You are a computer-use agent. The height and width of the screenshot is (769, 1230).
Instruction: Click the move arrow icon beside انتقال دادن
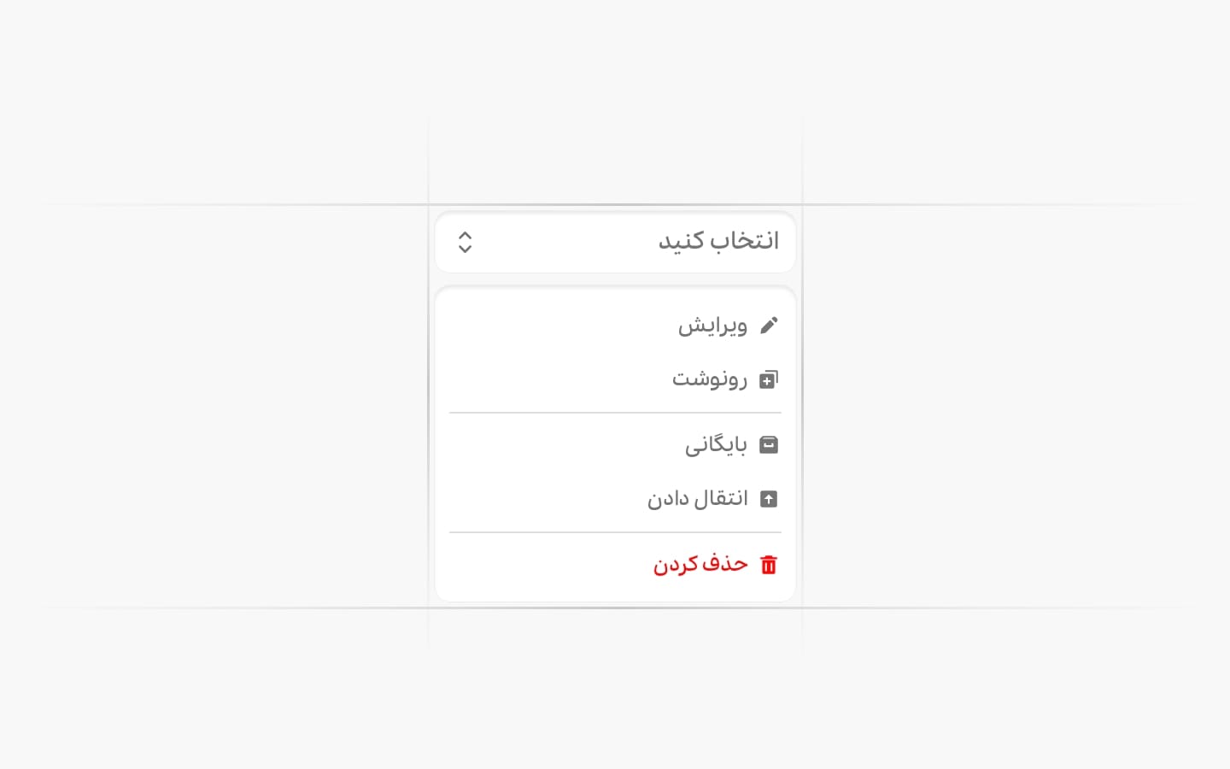[769, 499]
